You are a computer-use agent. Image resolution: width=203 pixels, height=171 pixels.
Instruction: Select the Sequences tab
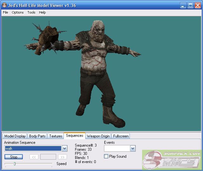[75, 136]
